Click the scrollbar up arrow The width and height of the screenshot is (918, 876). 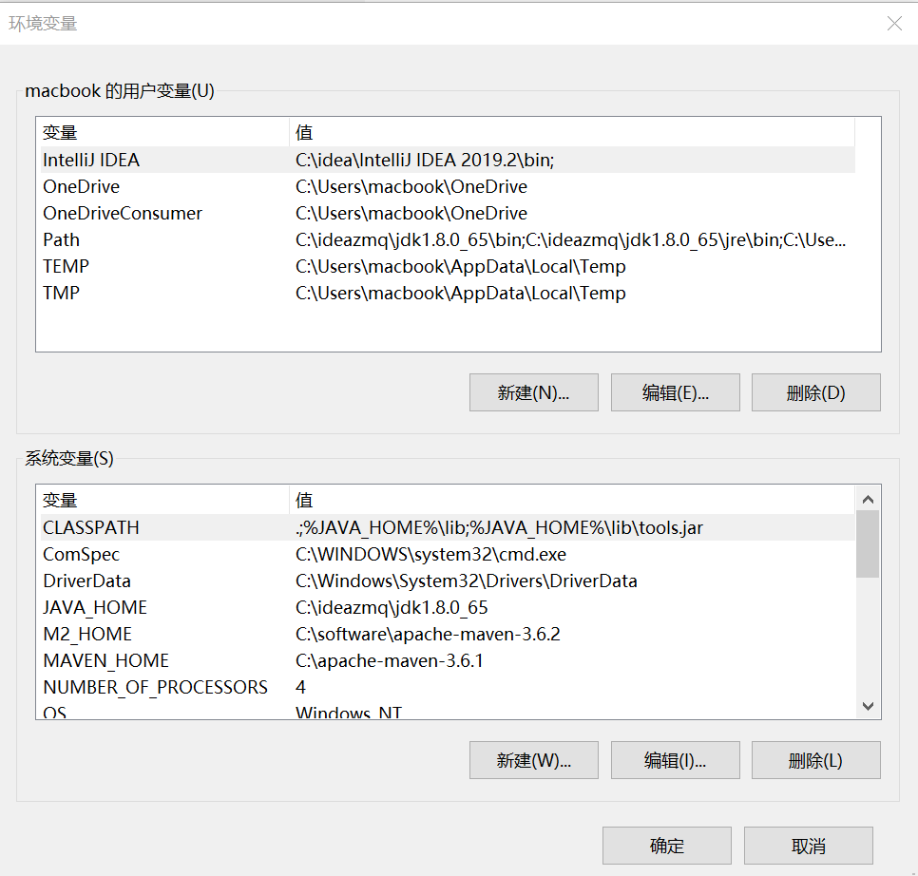point(867,498)
